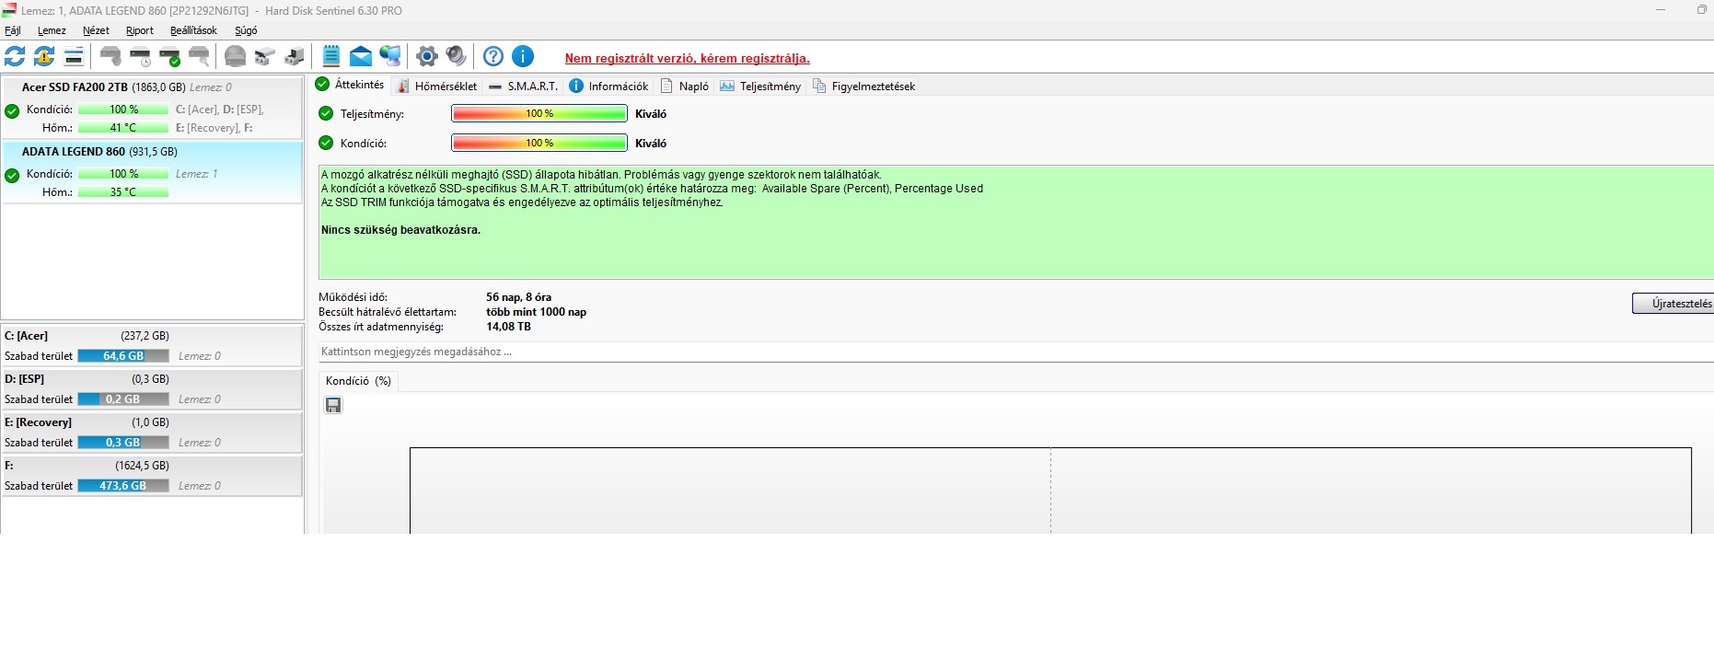This screenshot has height=670, width=1714.
Task: Click the speaker sound toolbar icon
Action: point(456,56)
